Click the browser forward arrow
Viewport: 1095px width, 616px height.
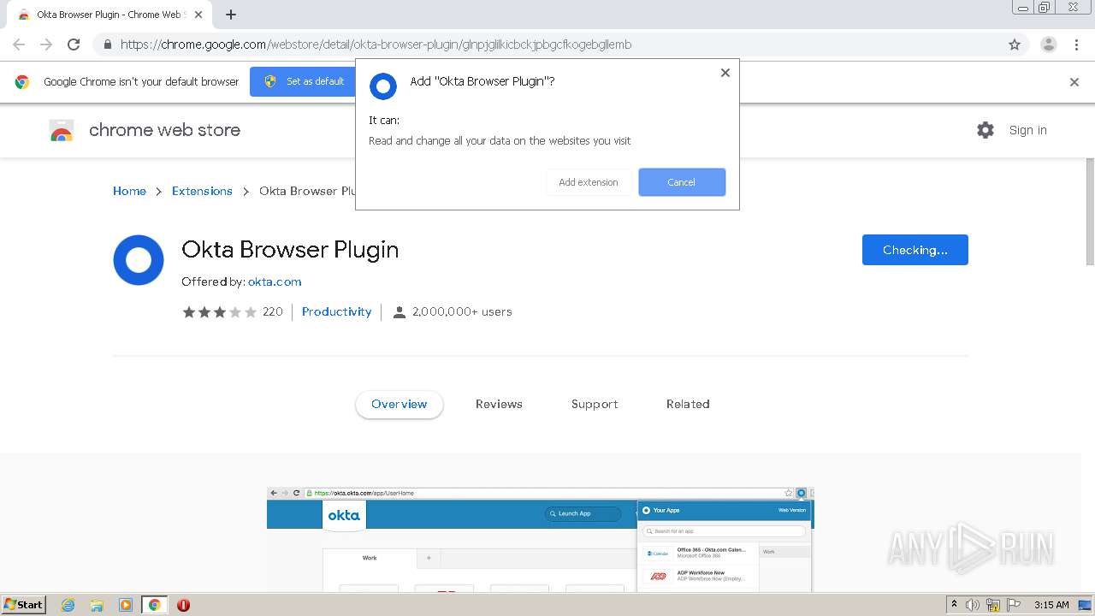click(x=46, y=44)
